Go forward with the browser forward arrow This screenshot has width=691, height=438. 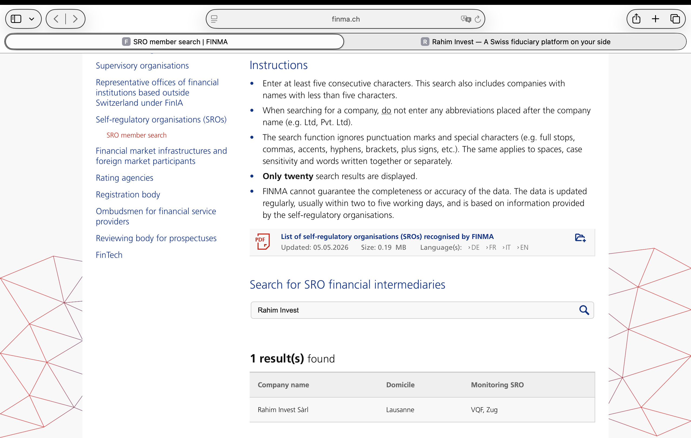75,19
